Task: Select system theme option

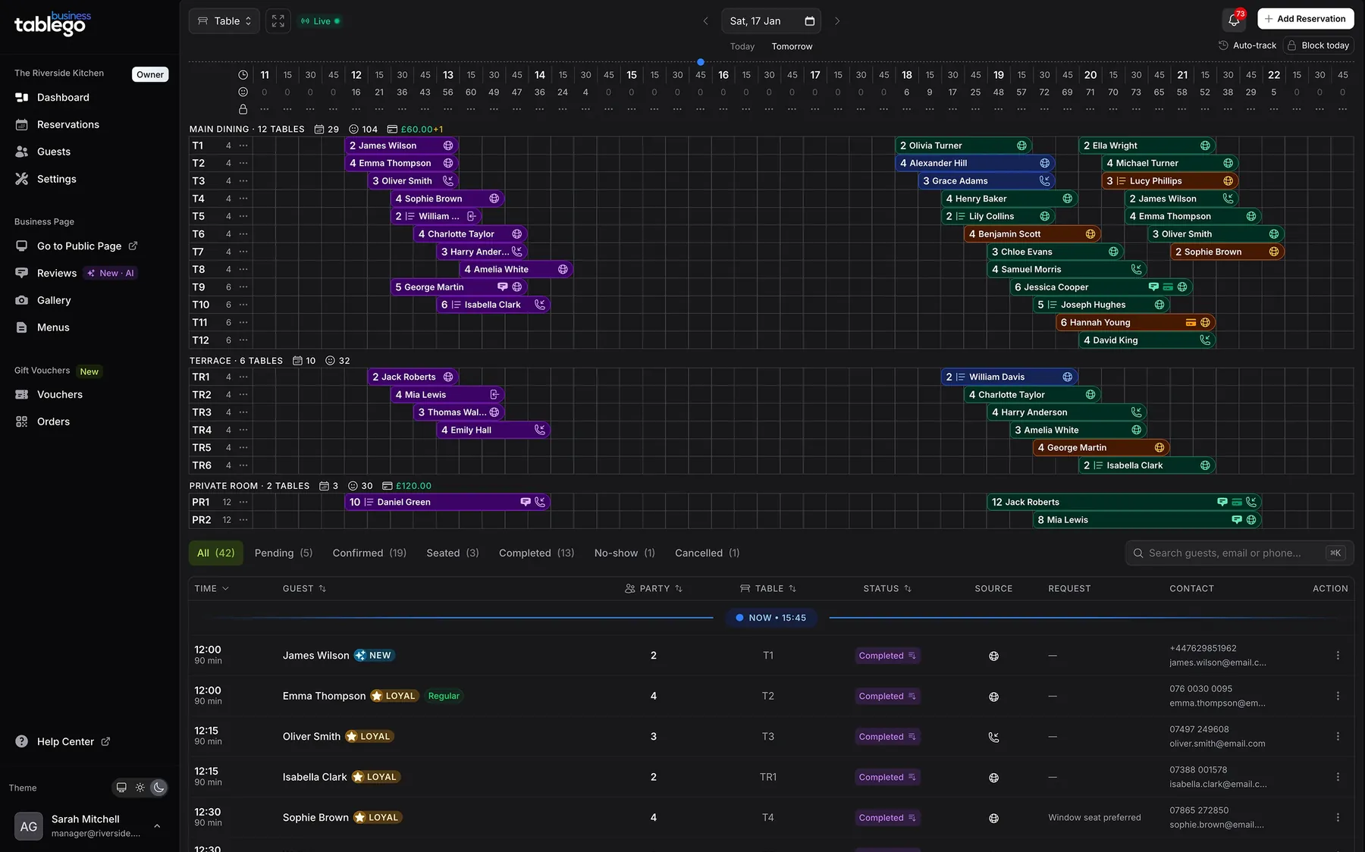Action: (121, 788)
